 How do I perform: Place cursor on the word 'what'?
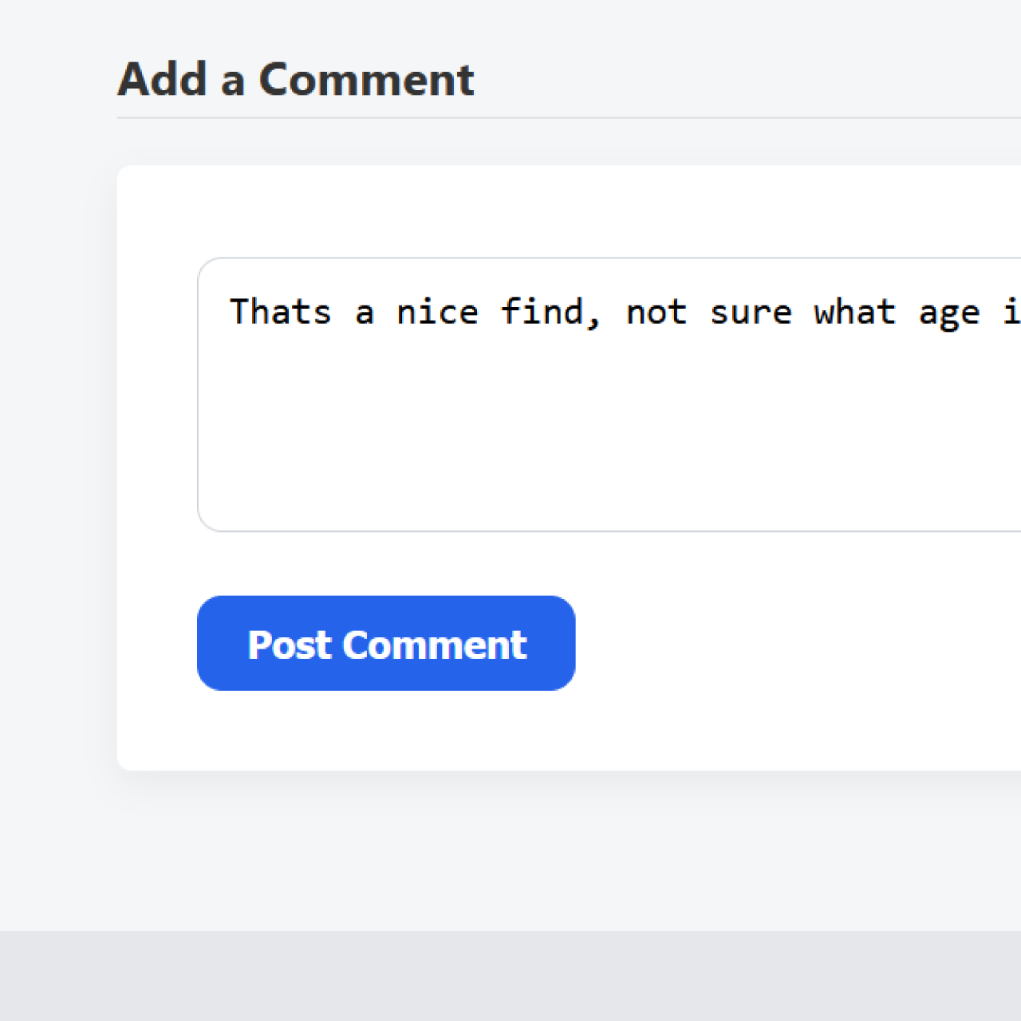click(x=854, y=312)
